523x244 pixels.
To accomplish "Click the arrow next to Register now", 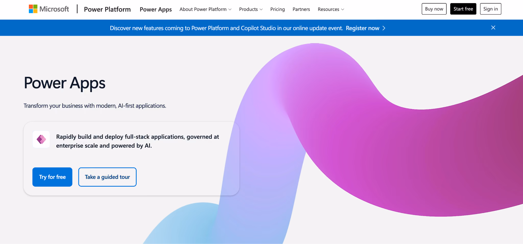I will coord(384,28).
